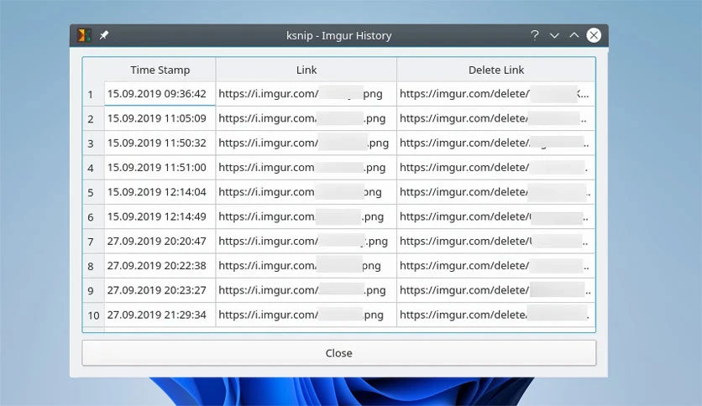Click the imgur delete link in row 7

[496, 242]
